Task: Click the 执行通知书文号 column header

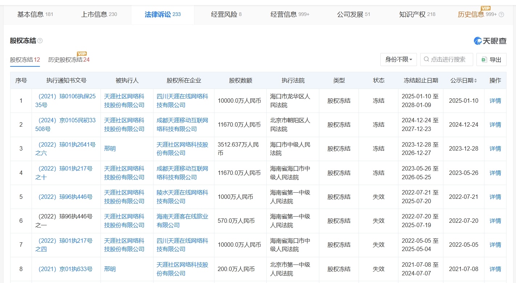Action: pyautogui.click(x=66, y=81)
